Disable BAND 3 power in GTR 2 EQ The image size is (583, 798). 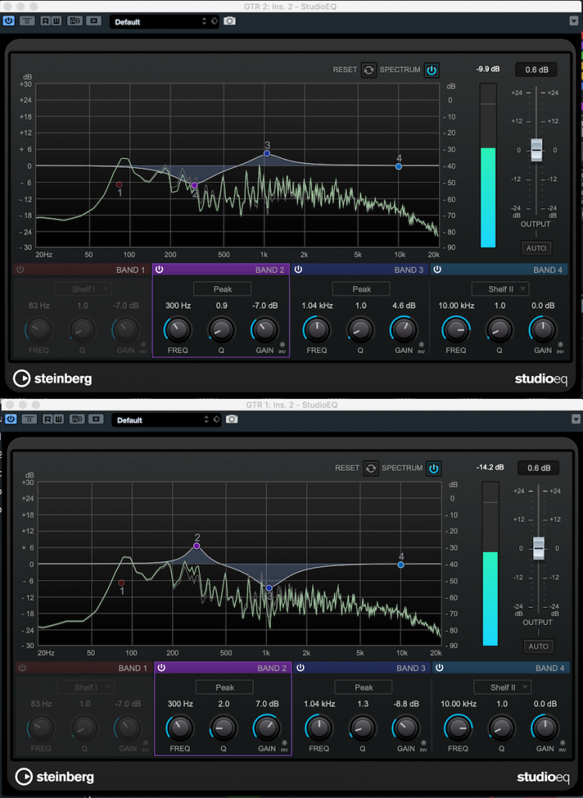(x=298, y=270)
